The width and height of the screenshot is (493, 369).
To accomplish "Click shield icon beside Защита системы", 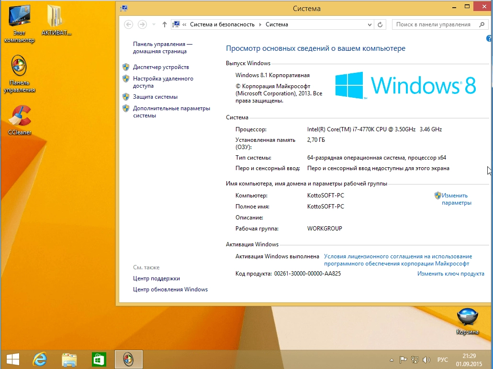I will 126,96.
